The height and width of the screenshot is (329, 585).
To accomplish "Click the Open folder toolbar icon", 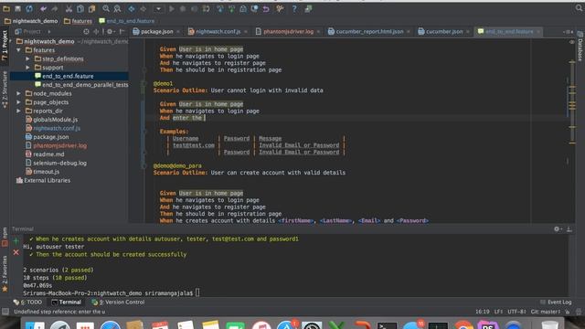I will point(6,8).
